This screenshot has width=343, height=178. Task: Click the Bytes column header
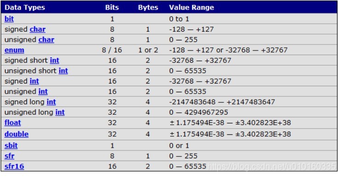(x=148, y=8)
